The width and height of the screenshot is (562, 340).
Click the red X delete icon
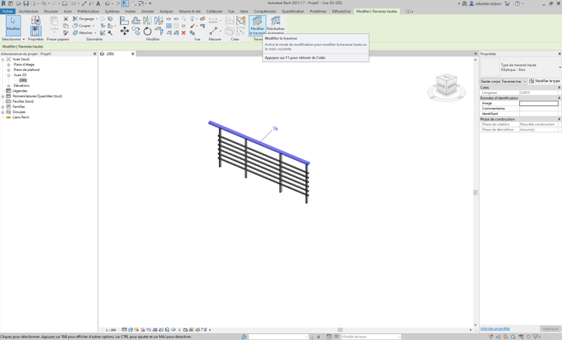click(184, 33)
